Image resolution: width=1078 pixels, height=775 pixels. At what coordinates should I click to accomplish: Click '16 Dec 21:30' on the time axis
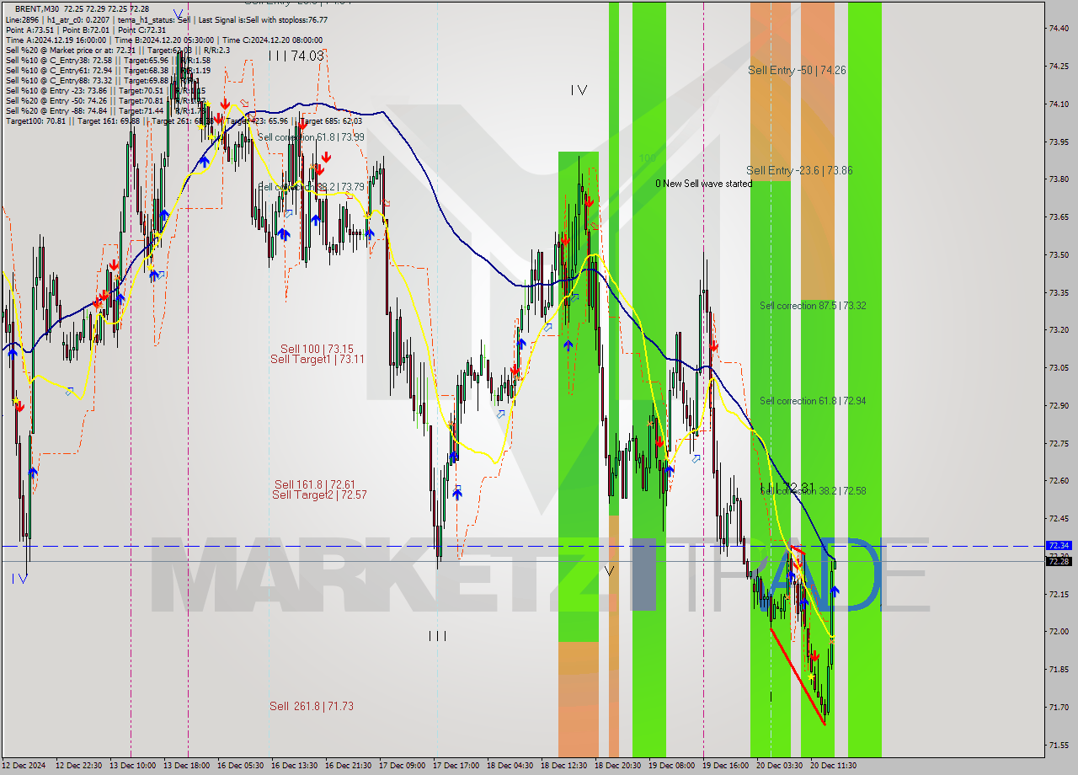pyautogui.click(x=349, y=766)
